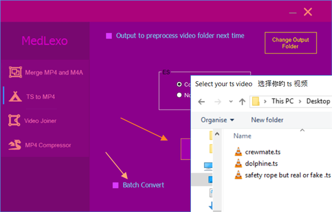Image resolution: width=332 pixels, height=212 pixels.
Task: Expand chevron before This PC in path
Action: tap(265, 102)
